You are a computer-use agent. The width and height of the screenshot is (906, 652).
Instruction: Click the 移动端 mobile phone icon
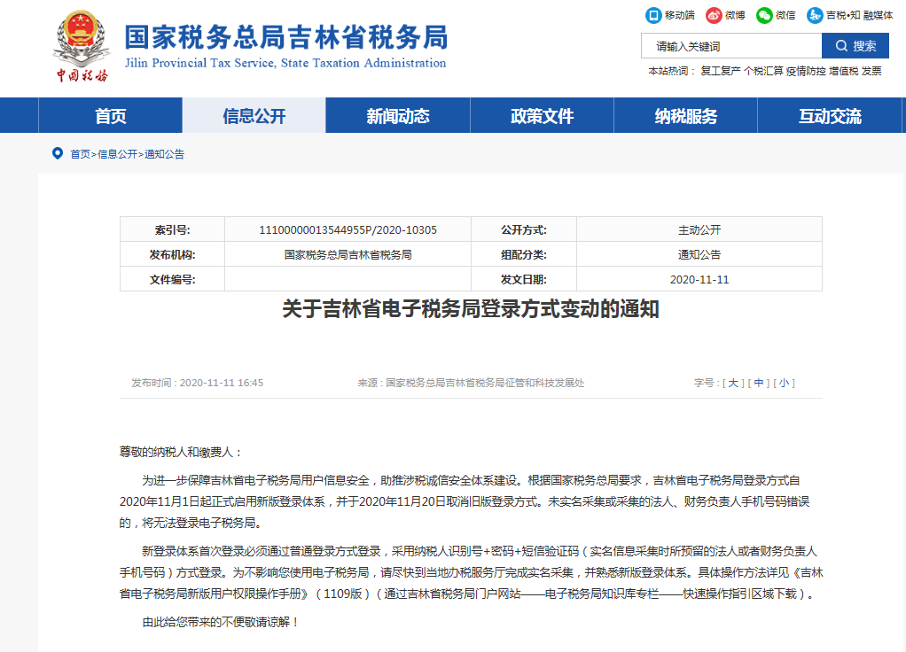(x=653, y=15)
